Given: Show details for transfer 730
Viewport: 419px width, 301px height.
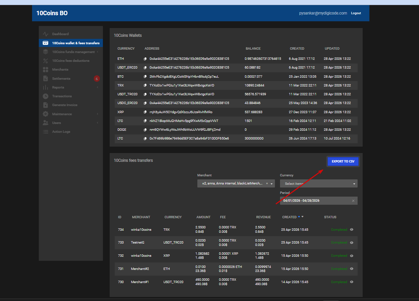Looking at the screenshot, I should 352,282.
